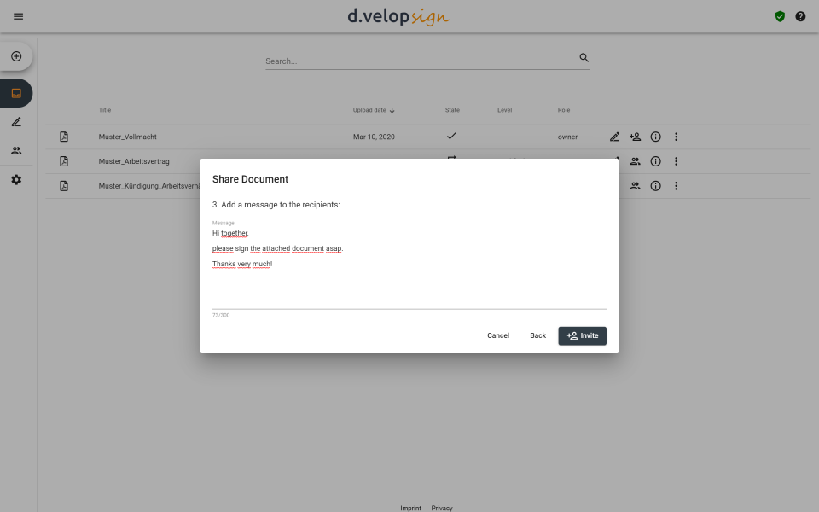Viewport: 819px width, 512px height.
Task: Click the sign pen icon for Muster_Vollmacht
Action: [x=615, y=137]
